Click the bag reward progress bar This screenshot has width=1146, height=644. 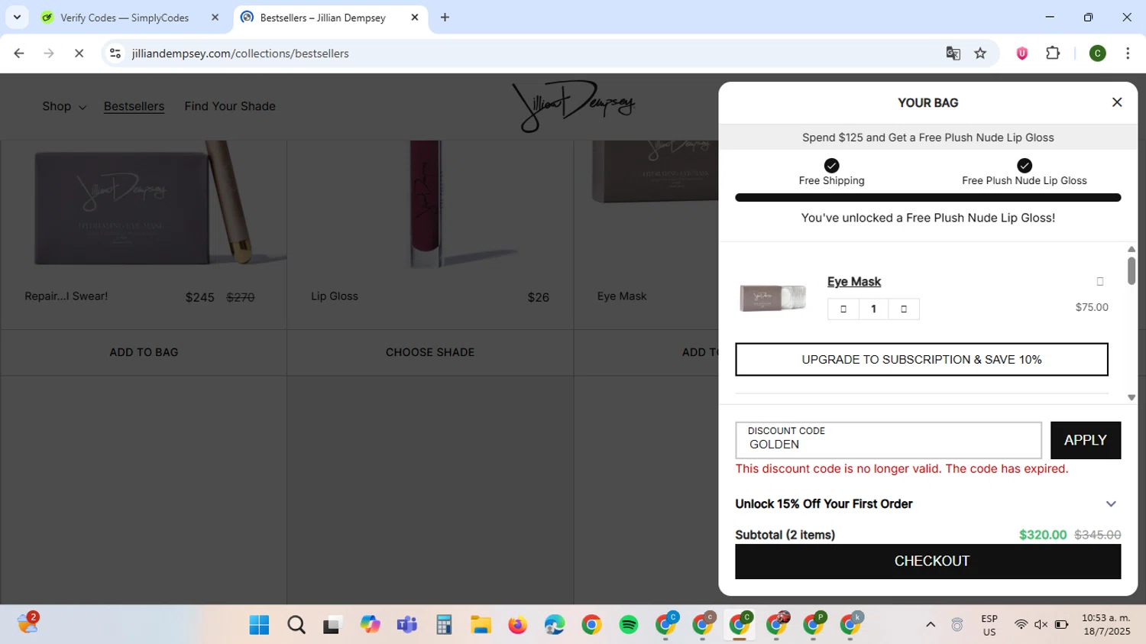927,198
